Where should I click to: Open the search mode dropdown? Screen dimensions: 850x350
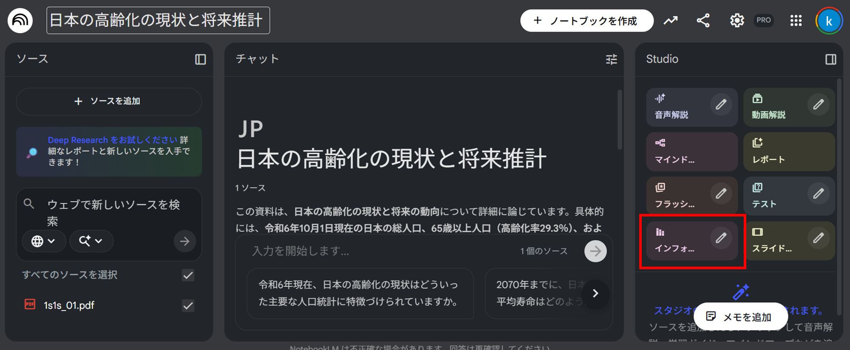tap(91, 241)
